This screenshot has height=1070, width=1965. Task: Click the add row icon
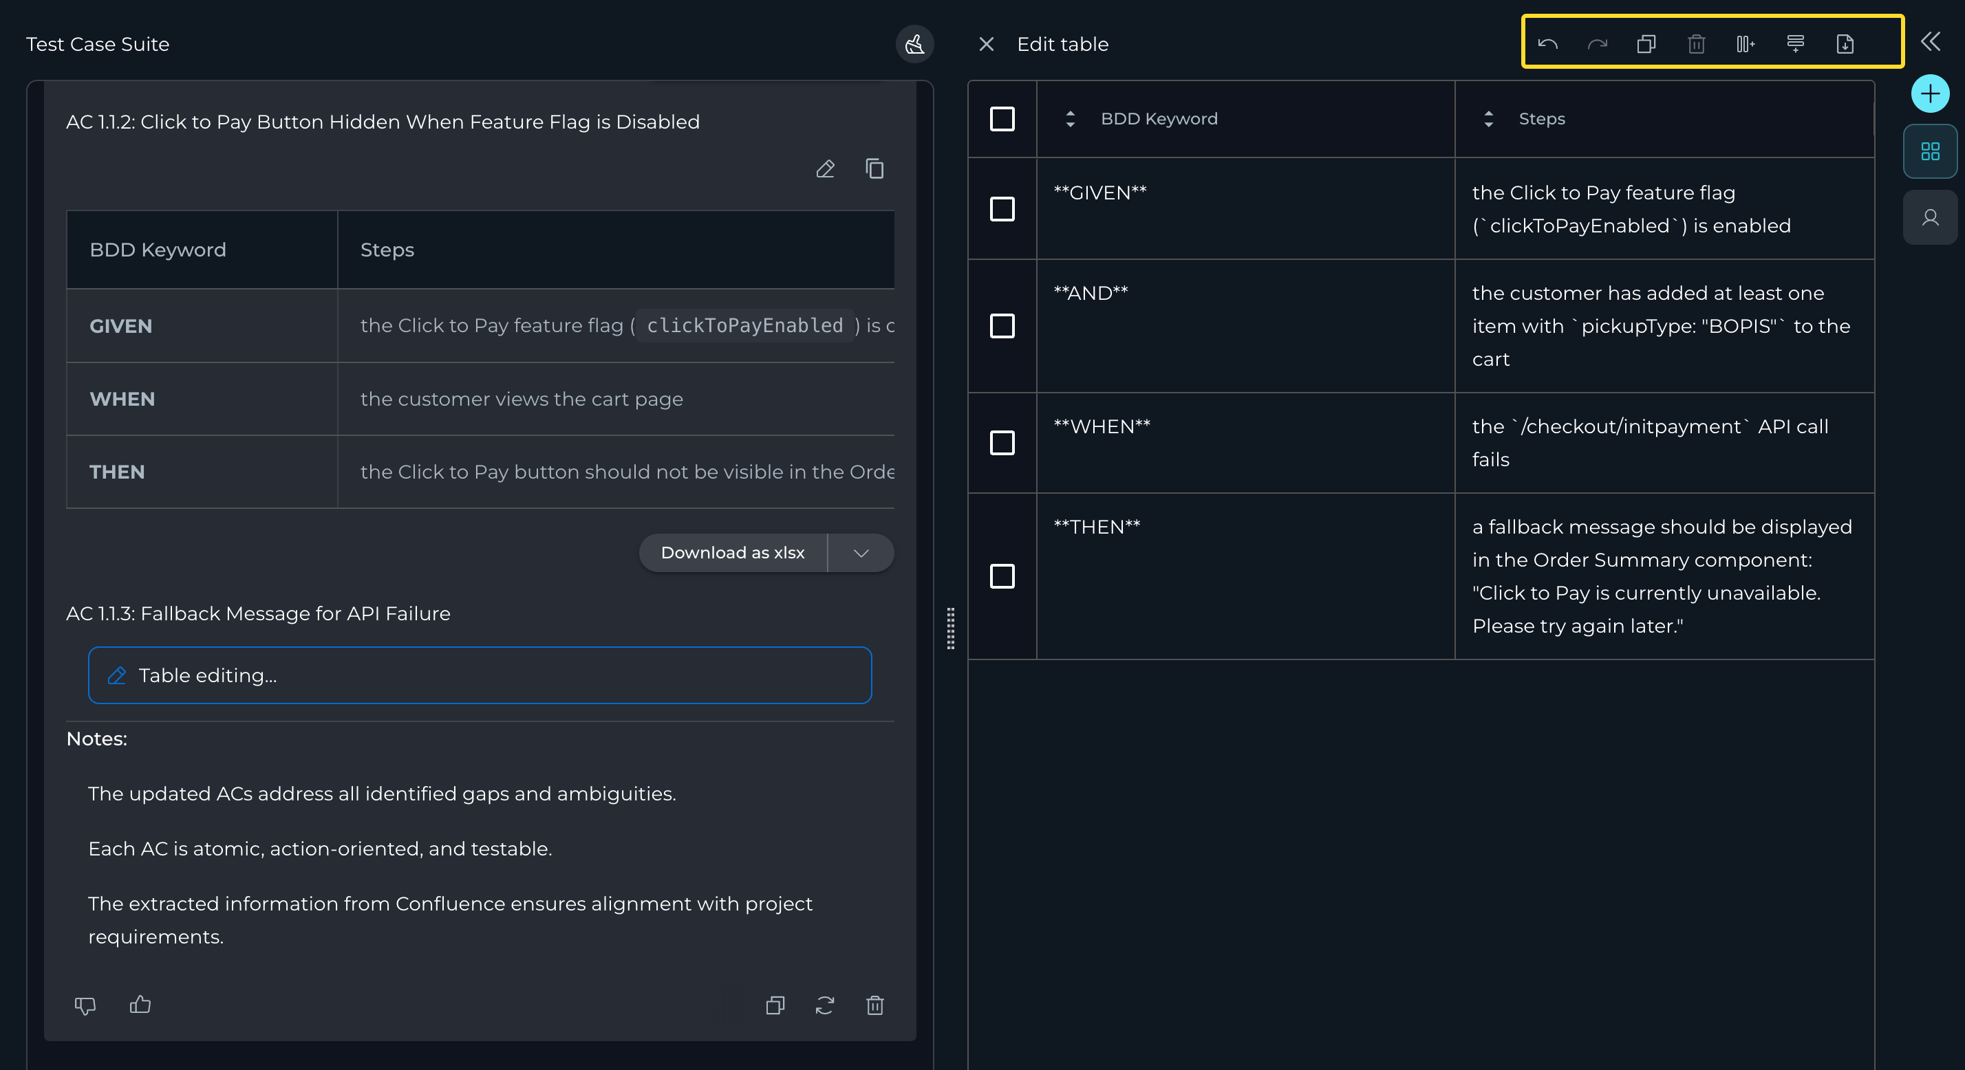[1795, 44]
